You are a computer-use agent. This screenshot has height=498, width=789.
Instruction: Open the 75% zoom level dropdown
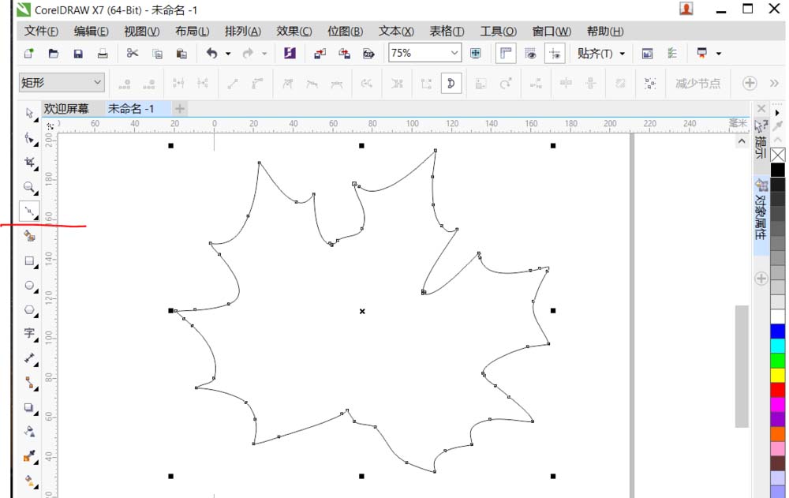(x=454, y=54)
